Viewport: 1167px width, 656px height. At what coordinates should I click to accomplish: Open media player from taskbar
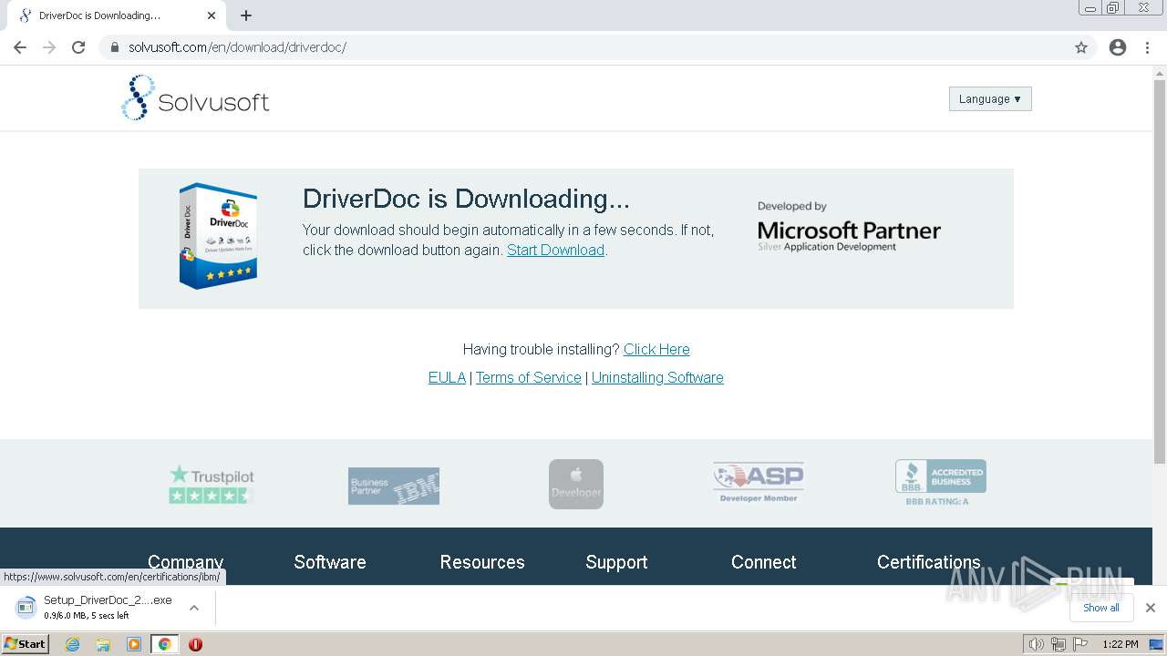(x=134, y=644)
